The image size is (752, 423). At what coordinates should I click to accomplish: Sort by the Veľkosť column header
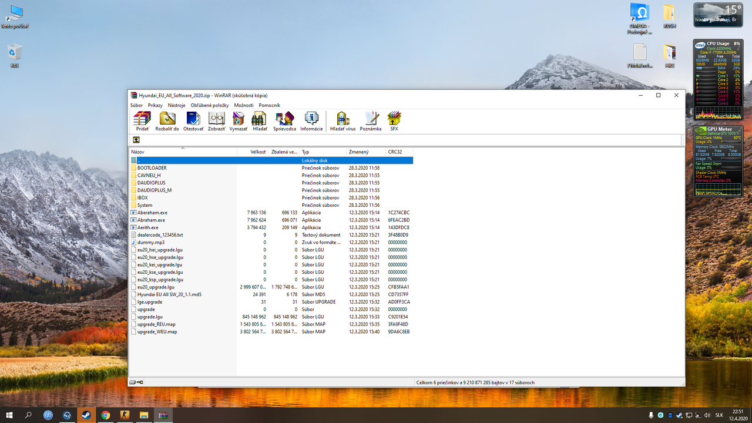point(253,152)
